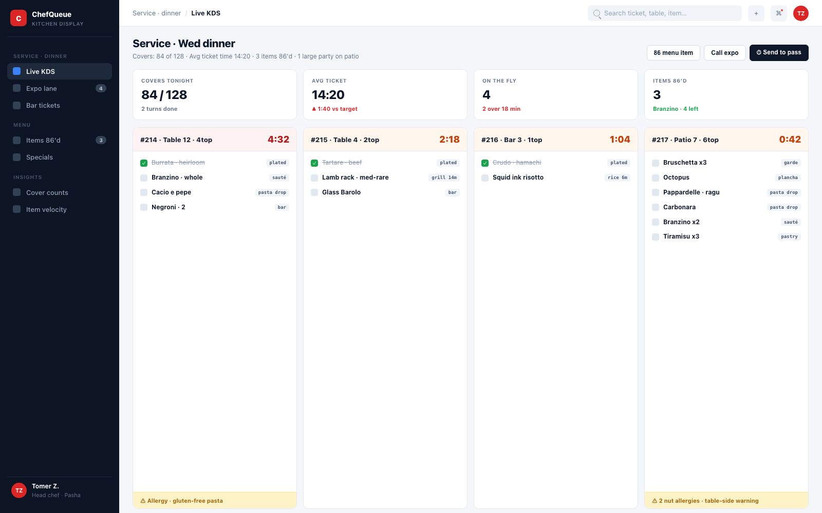Click Tomer Z. avatar in sidebar footer
Screen dimensions: 822x513
tap(19, 490)
